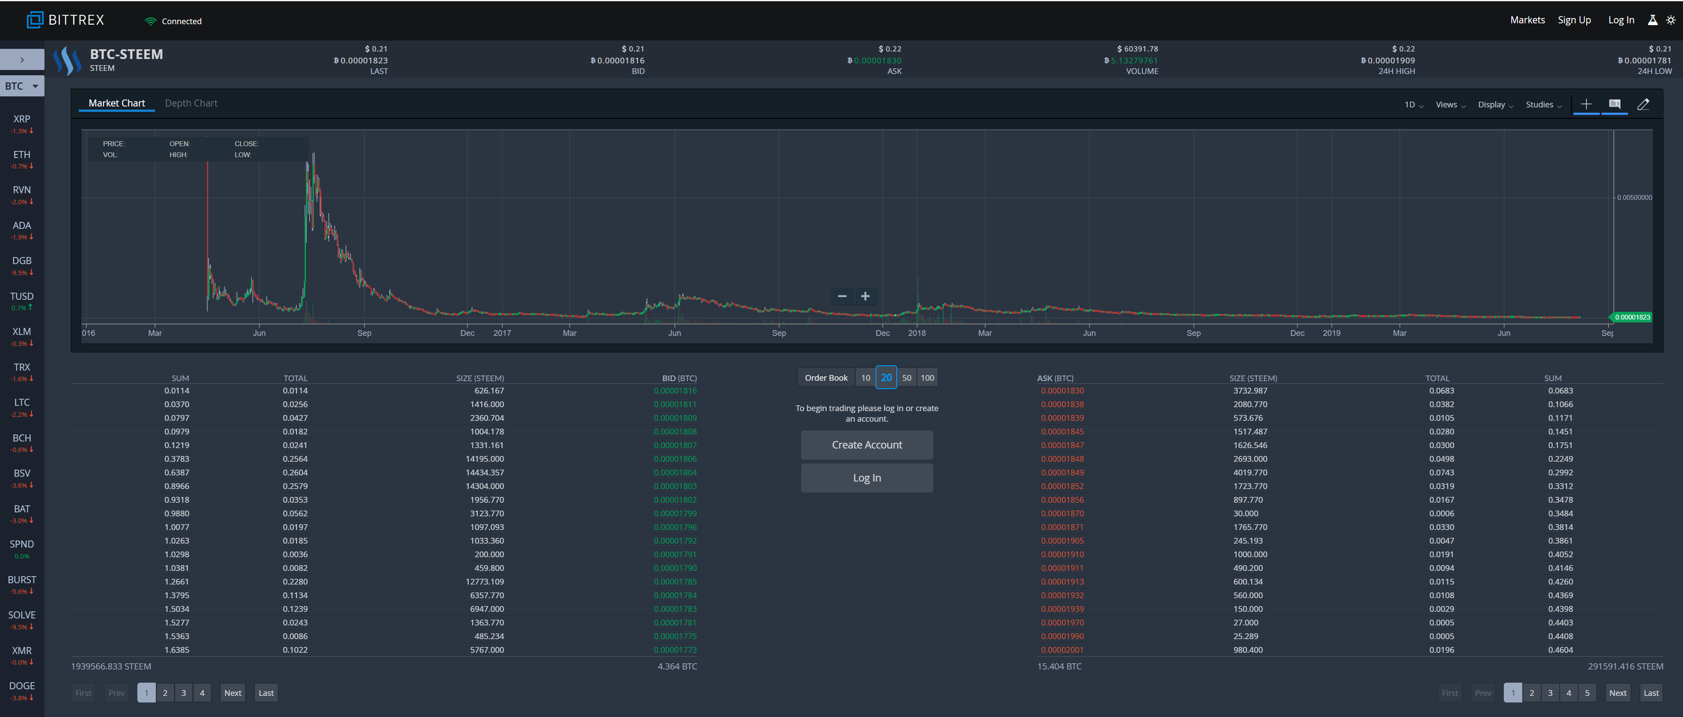
Task: Open the lab flask icon in header
Action: (x=1652, y=20)
